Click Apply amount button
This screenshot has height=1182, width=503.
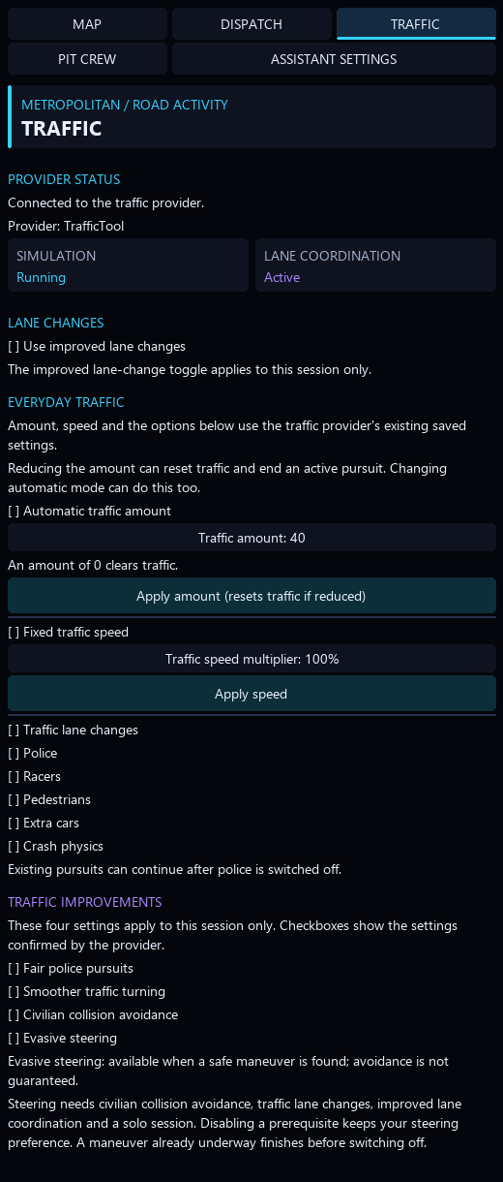[251, 596]
